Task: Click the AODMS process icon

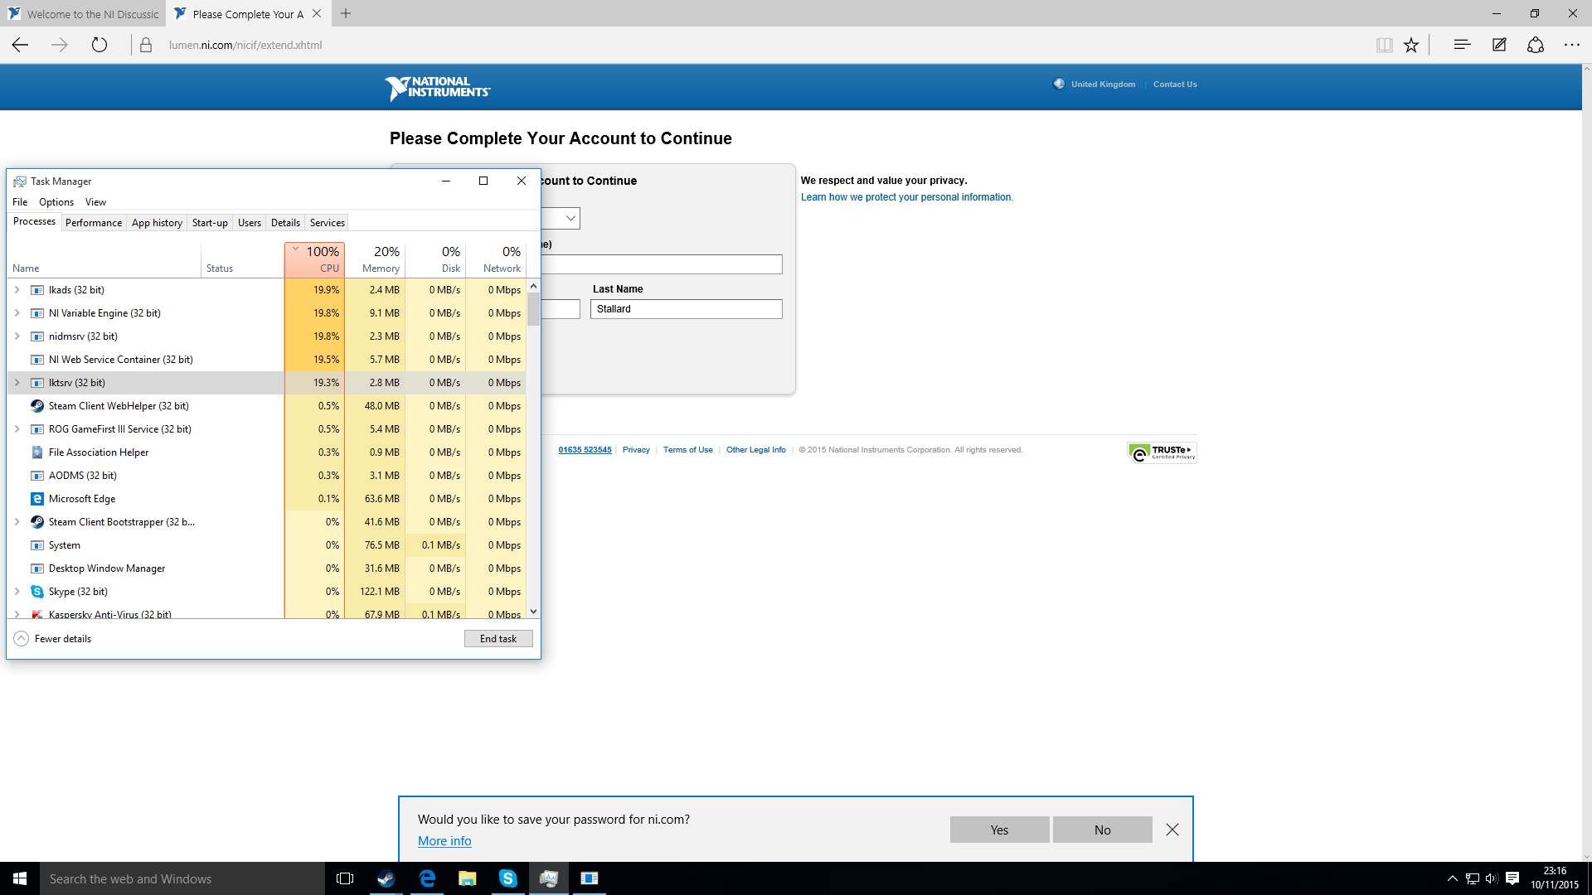Action: 37,474
